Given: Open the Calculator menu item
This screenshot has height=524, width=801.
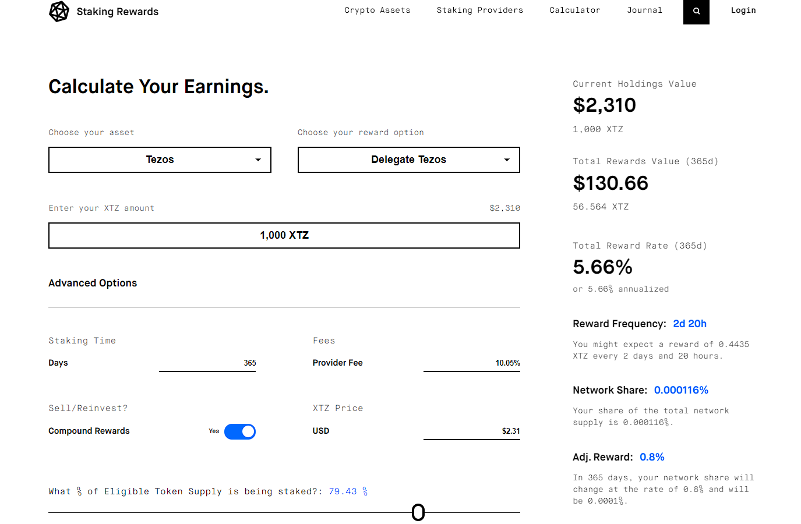Looking at the screenshot, I should (x=575, y=10).
